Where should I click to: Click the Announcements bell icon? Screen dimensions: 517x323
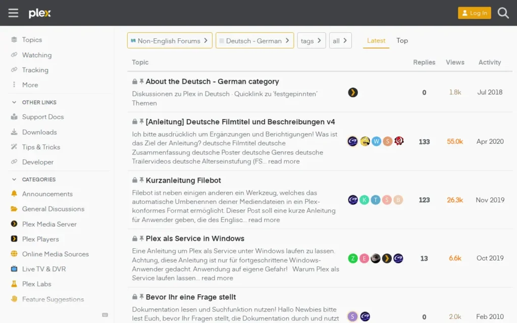[x=14, y=193]
